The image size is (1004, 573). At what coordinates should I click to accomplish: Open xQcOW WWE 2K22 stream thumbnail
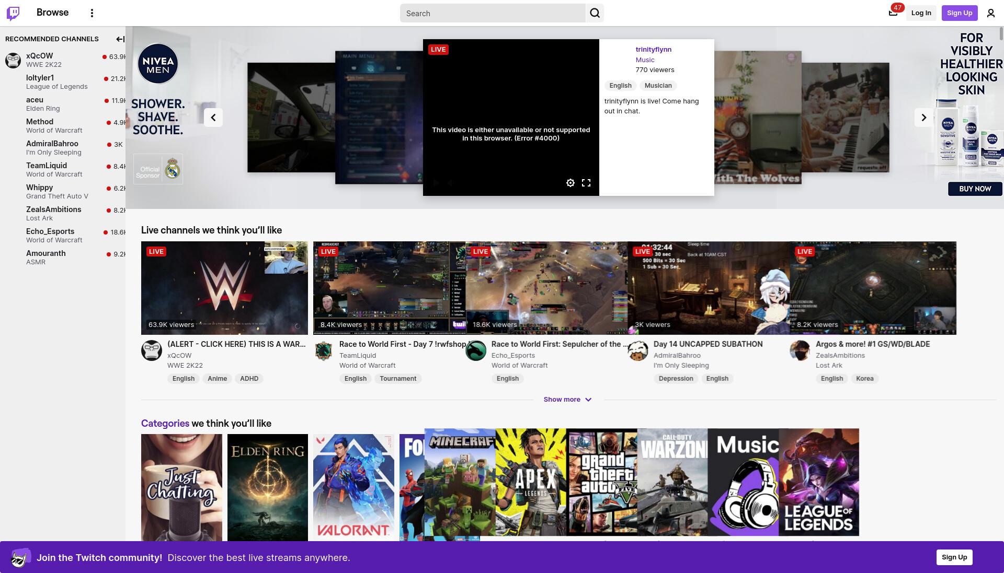pyautogui.click(x=224, y=288)
